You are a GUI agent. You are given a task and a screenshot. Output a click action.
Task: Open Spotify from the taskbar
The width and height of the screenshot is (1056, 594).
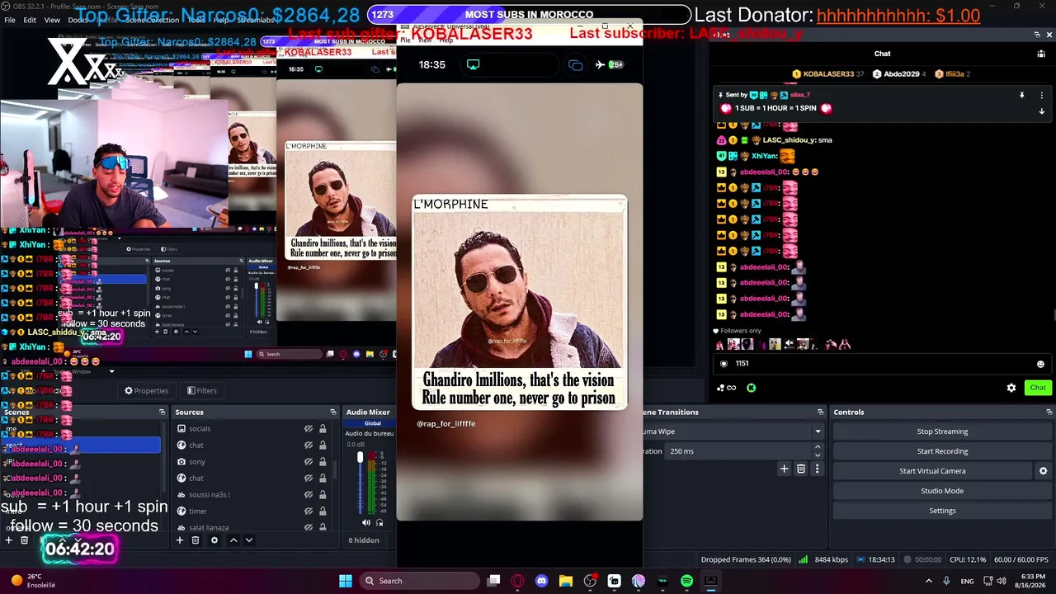click(x=686, y=581)
